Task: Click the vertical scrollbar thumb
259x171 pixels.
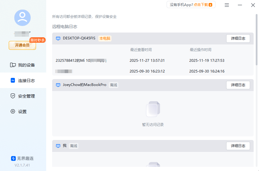Action: click(x=257, y=40)
